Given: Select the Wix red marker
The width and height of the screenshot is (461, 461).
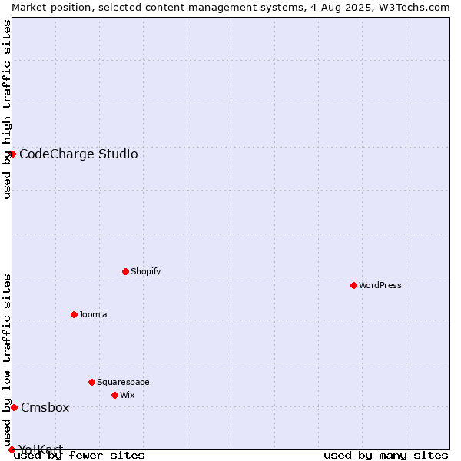Looking at the screenshot, I should 115,395.
